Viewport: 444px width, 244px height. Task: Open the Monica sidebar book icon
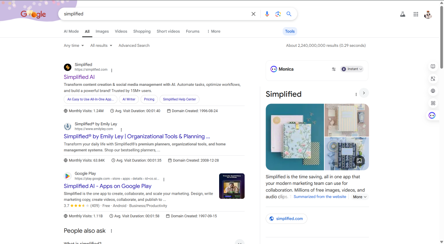pyautogui.click(x=433, y=67)
